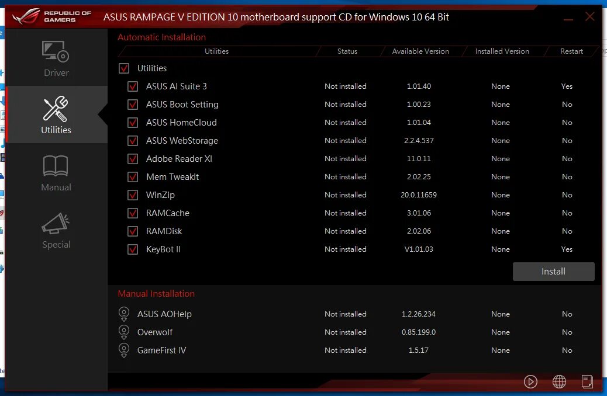
Task: Click ASUS AOHelp version 1.2.26.234
Action: [419, 314]
